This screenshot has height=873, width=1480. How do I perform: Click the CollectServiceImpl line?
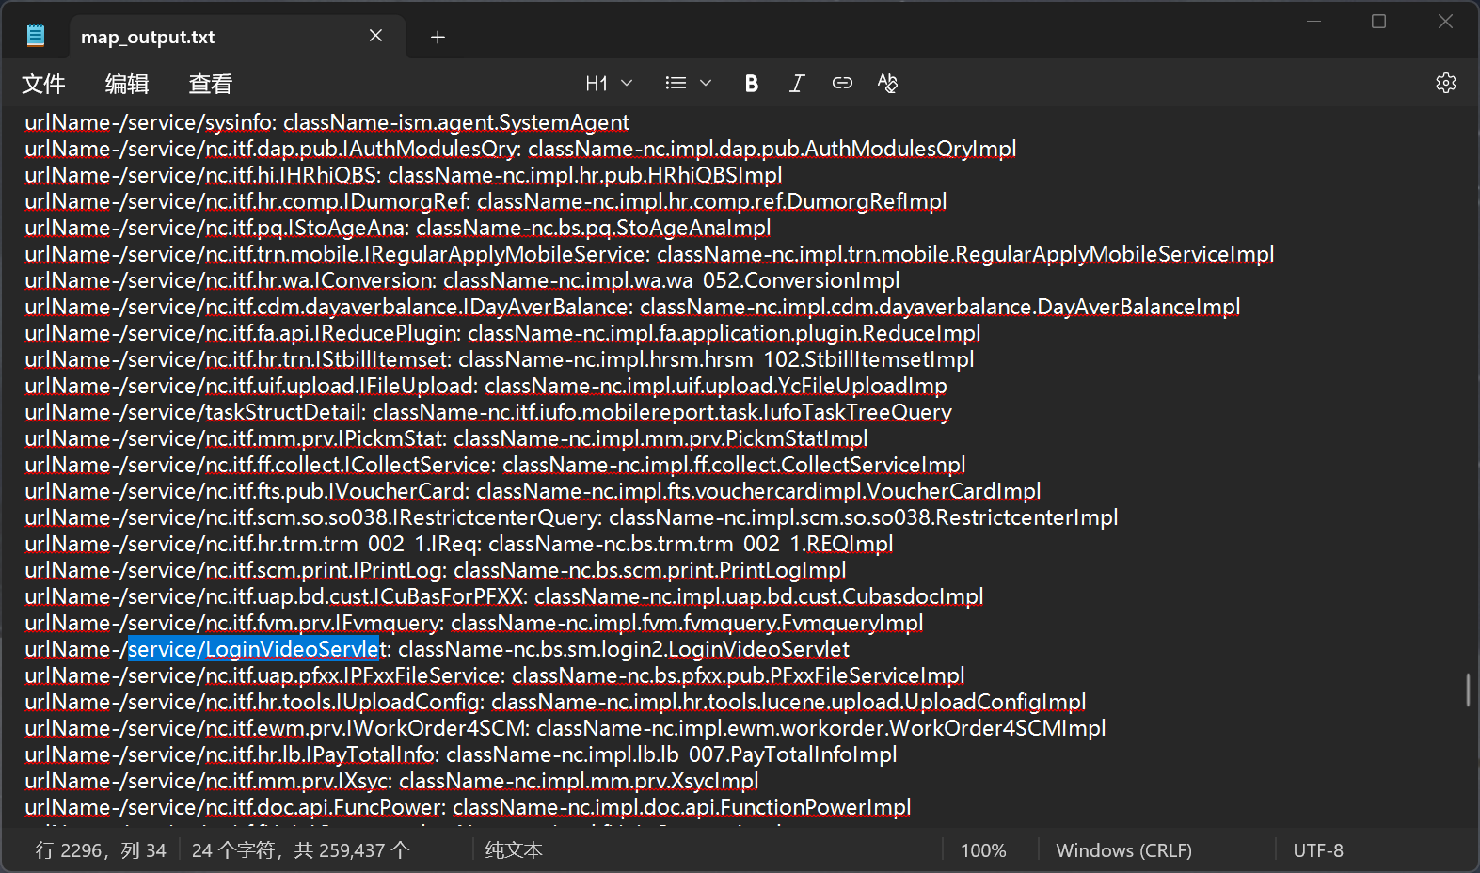point(495,465)
